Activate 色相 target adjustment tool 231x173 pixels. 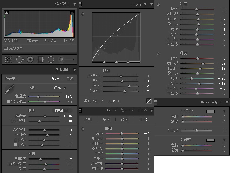[83, 129]
